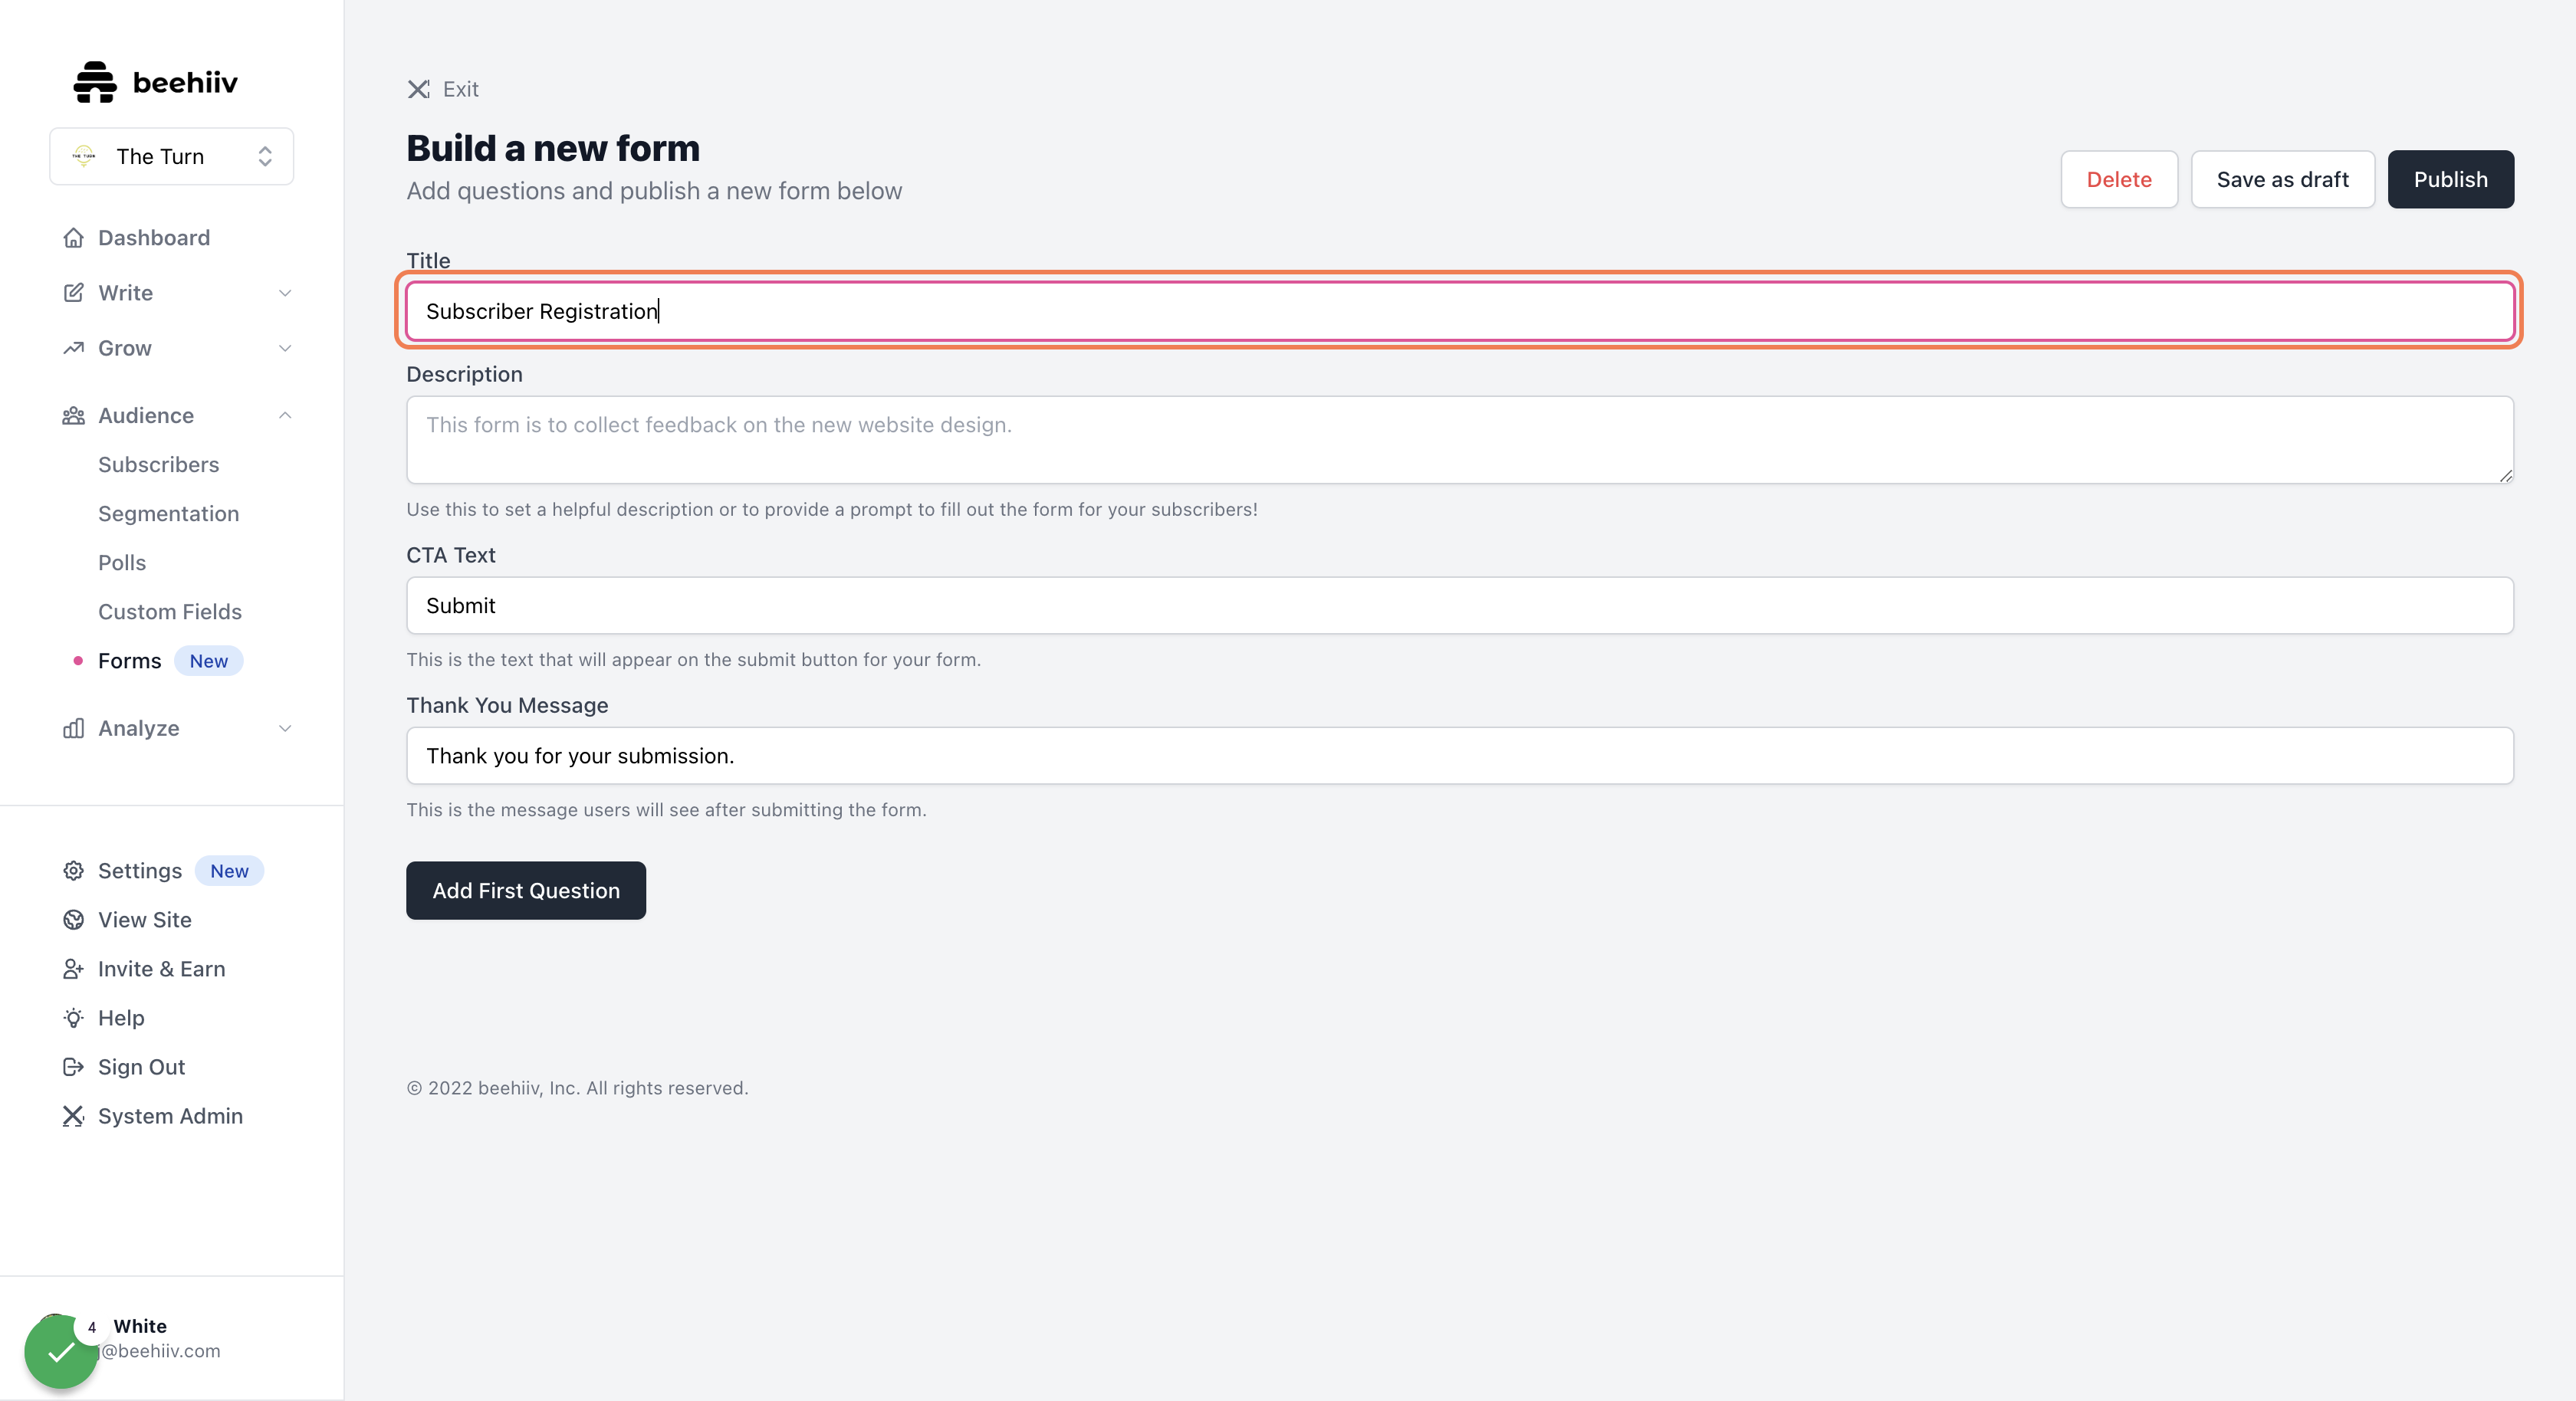Click the View Site globe icon
The height and width of the screenshot is (1401, 2576).
pos(73,920)
